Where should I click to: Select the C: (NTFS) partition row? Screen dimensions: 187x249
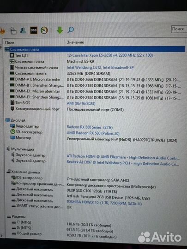pyautogui.click(x=21, y=222)
